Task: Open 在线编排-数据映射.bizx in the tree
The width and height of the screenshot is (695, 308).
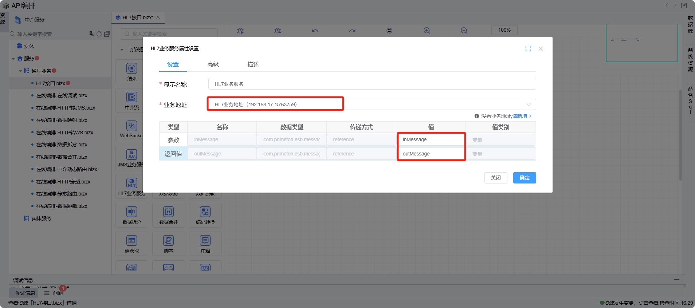Action: pos(62,120)
